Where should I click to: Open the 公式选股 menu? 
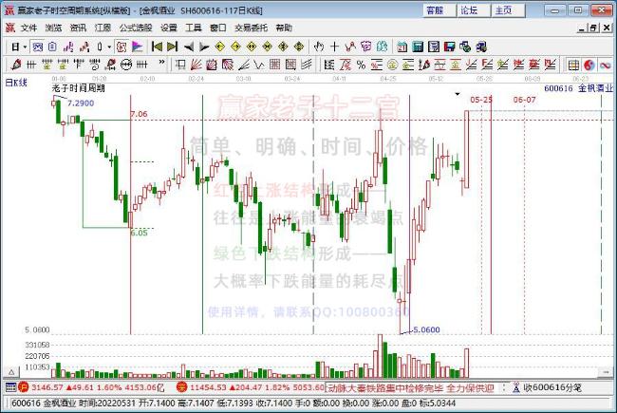(x=136, y=28)
